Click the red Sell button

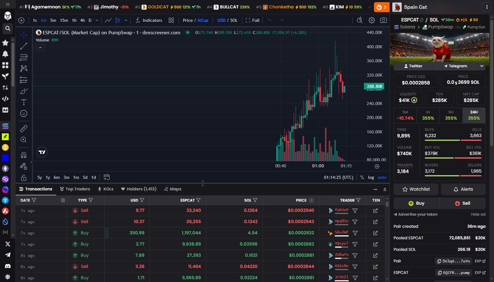(463, 203)
